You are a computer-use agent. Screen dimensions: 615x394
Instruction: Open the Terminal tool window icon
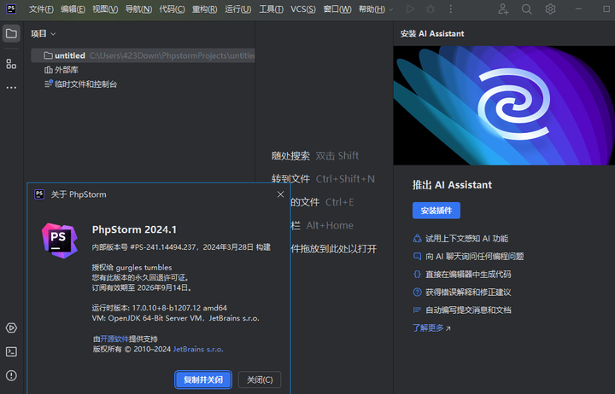coord(11,351)
